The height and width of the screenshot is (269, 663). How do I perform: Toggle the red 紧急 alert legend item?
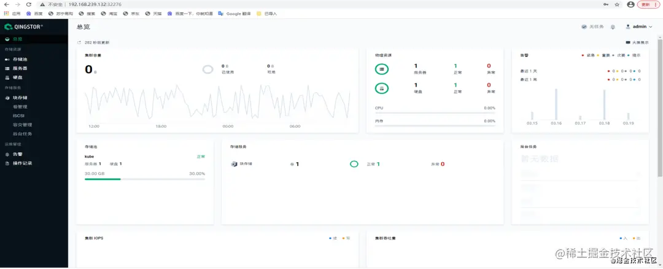(588, 55)
